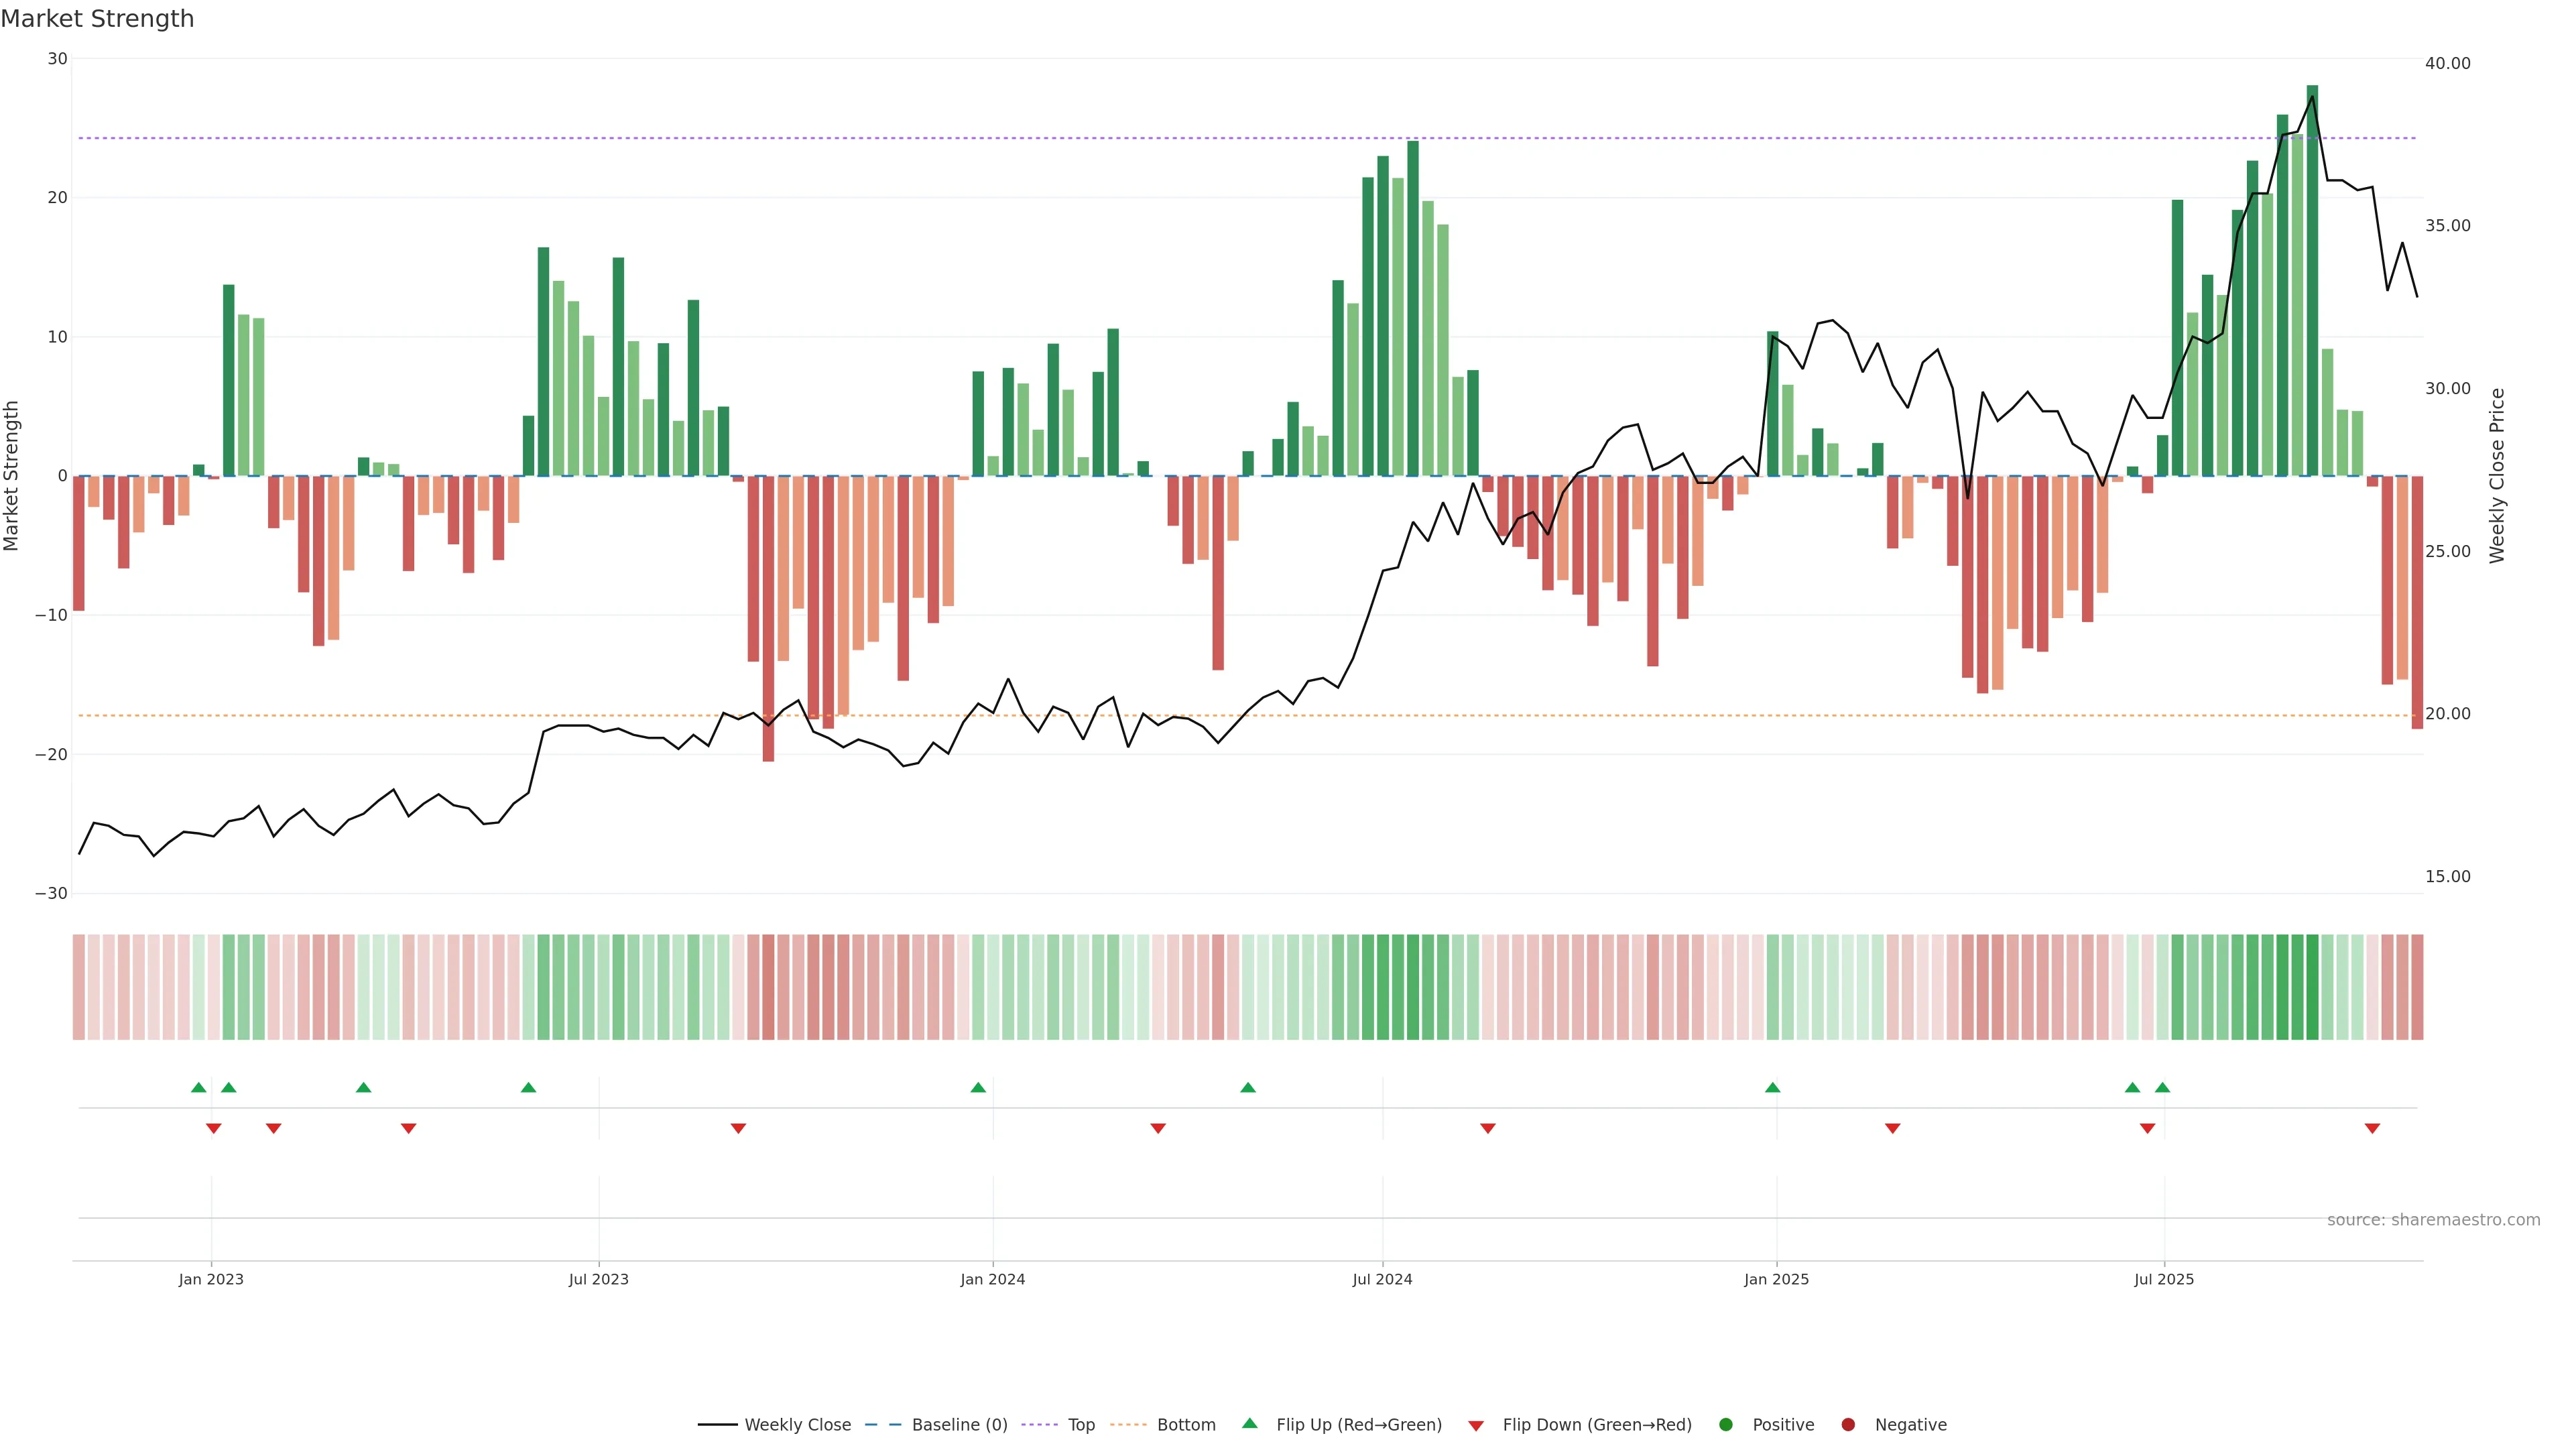
Task: Click Flip Up green triangle legend icon
Action: (x=1249, y=1423)
